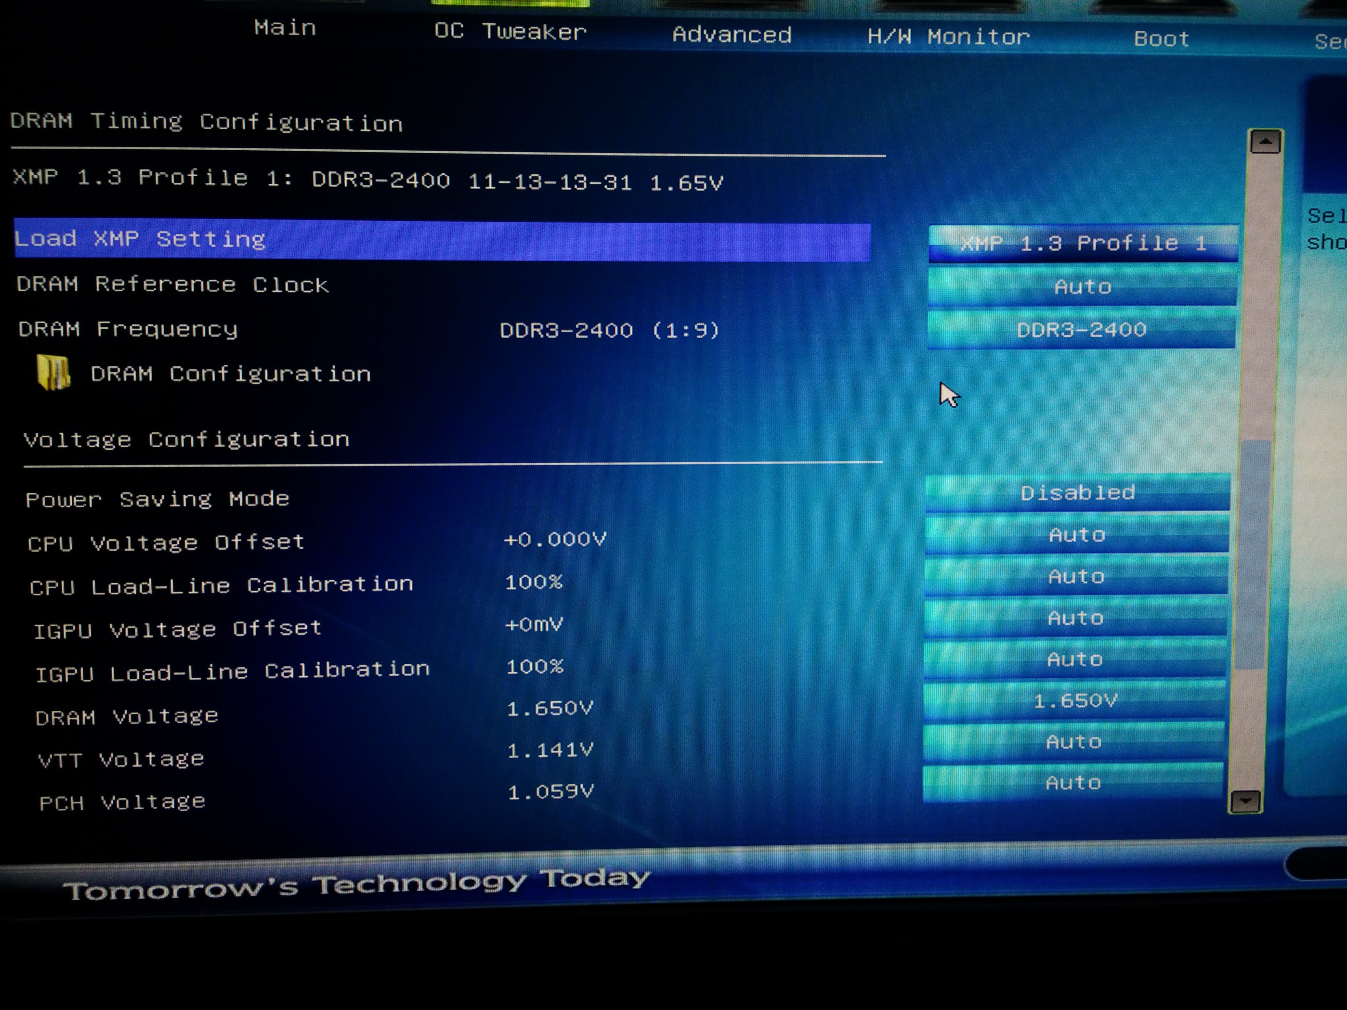Click the DRAM Timing Configuration heading

click(x=207, y=122)
